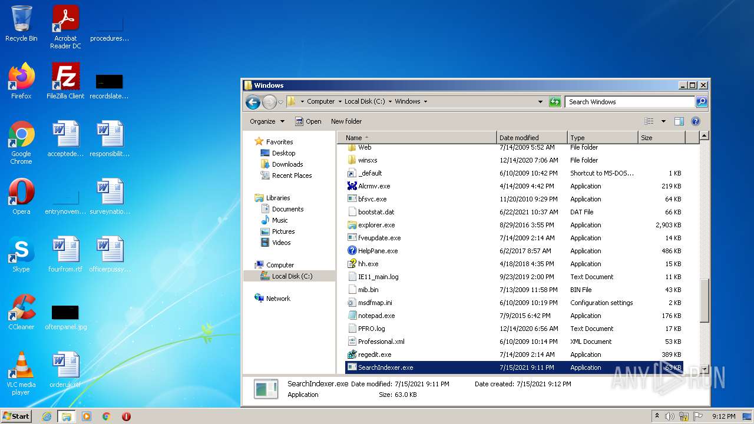Click the Back navigation arrow in Explorer

click(x=253, y=102)
